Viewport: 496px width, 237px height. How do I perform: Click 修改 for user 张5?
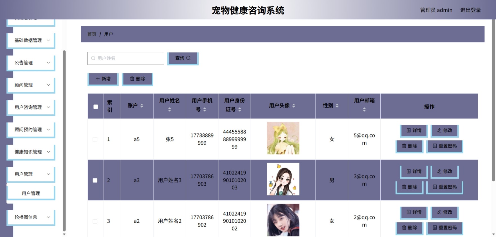point(445,131)
